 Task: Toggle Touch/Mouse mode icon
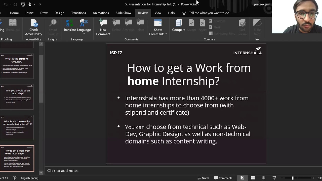pyautogui.click(x=30, y=4)
